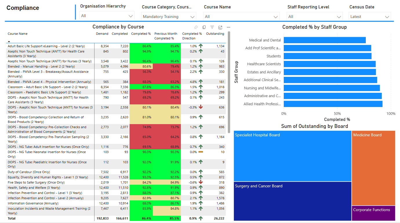
Task: Click the Completed % by Staff Group title
Action: (x=314, y=27)
